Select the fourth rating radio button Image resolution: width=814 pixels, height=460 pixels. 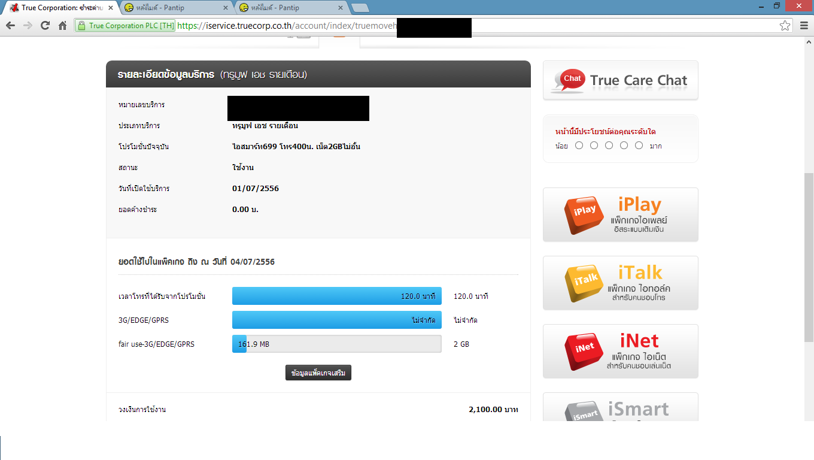624,146
